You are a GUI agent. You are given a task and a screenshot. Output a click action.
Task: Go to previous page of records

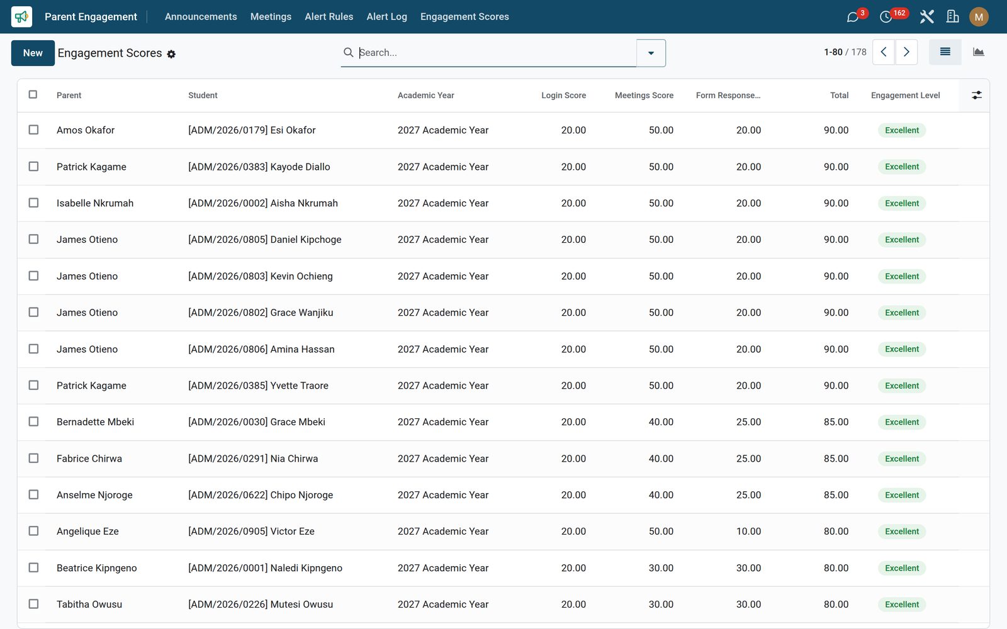884,52
